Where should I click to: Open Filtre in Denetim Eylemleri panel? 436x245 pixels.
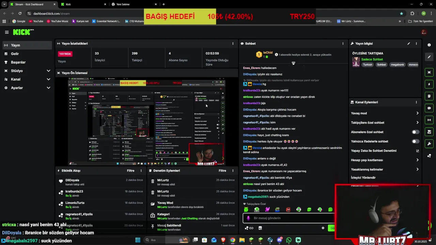pos(222,171)
